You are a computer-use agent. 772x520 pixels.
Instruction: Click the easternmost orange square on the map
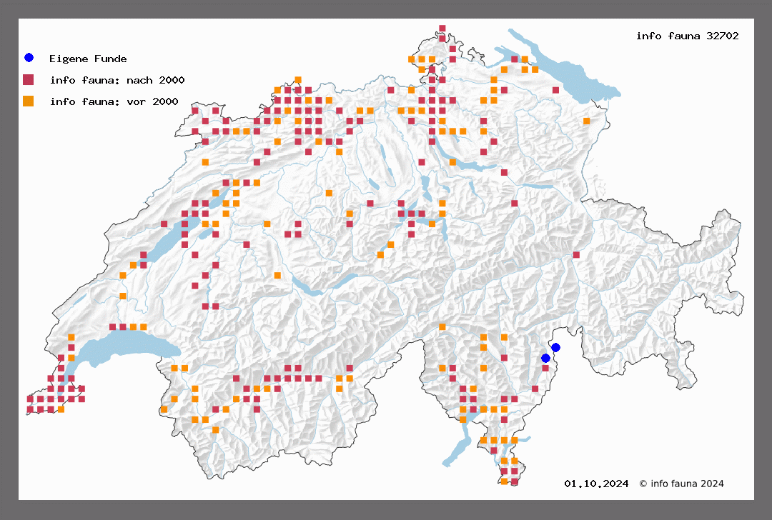click(x=586, y=121)
